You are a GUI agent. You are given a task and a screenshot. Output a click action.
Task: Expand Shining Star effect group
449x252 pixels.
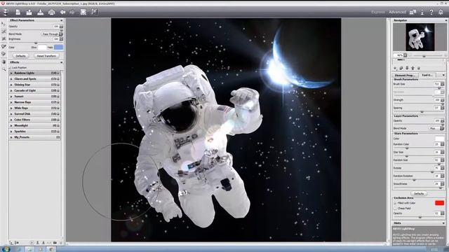tap(11, 85)
